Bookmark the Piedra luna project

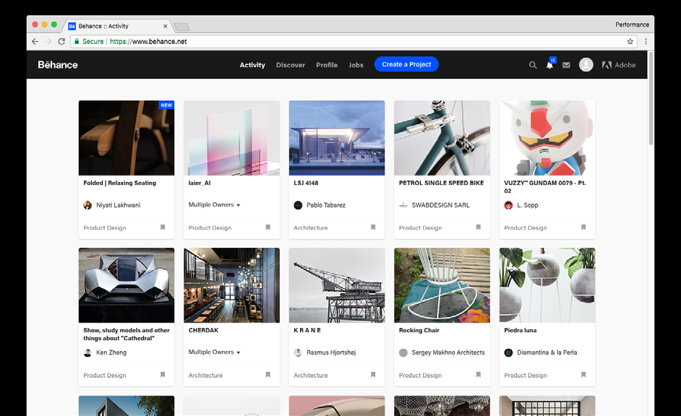(583, 375)
